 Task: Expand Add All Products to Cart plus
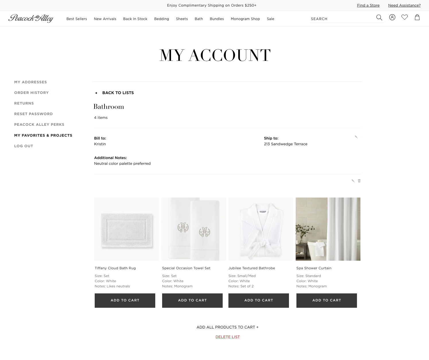257,327
